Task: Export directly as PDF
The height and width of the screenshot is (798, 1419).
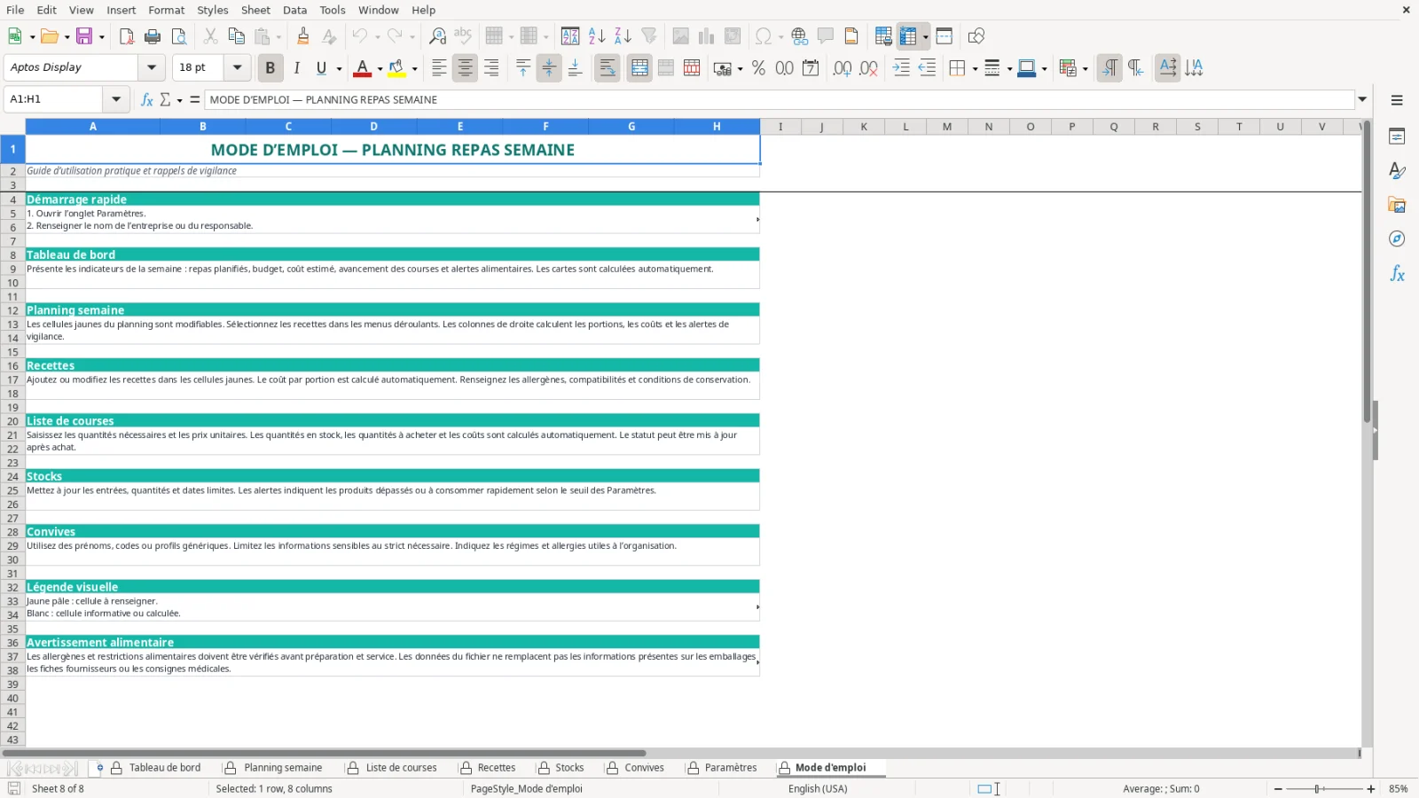Action: 126,36
